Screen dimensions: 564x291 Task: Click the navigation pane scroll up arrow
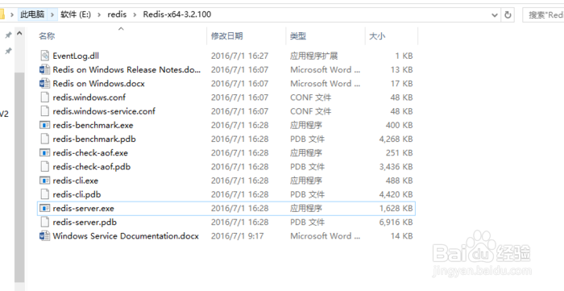click(x=19, y=33)
